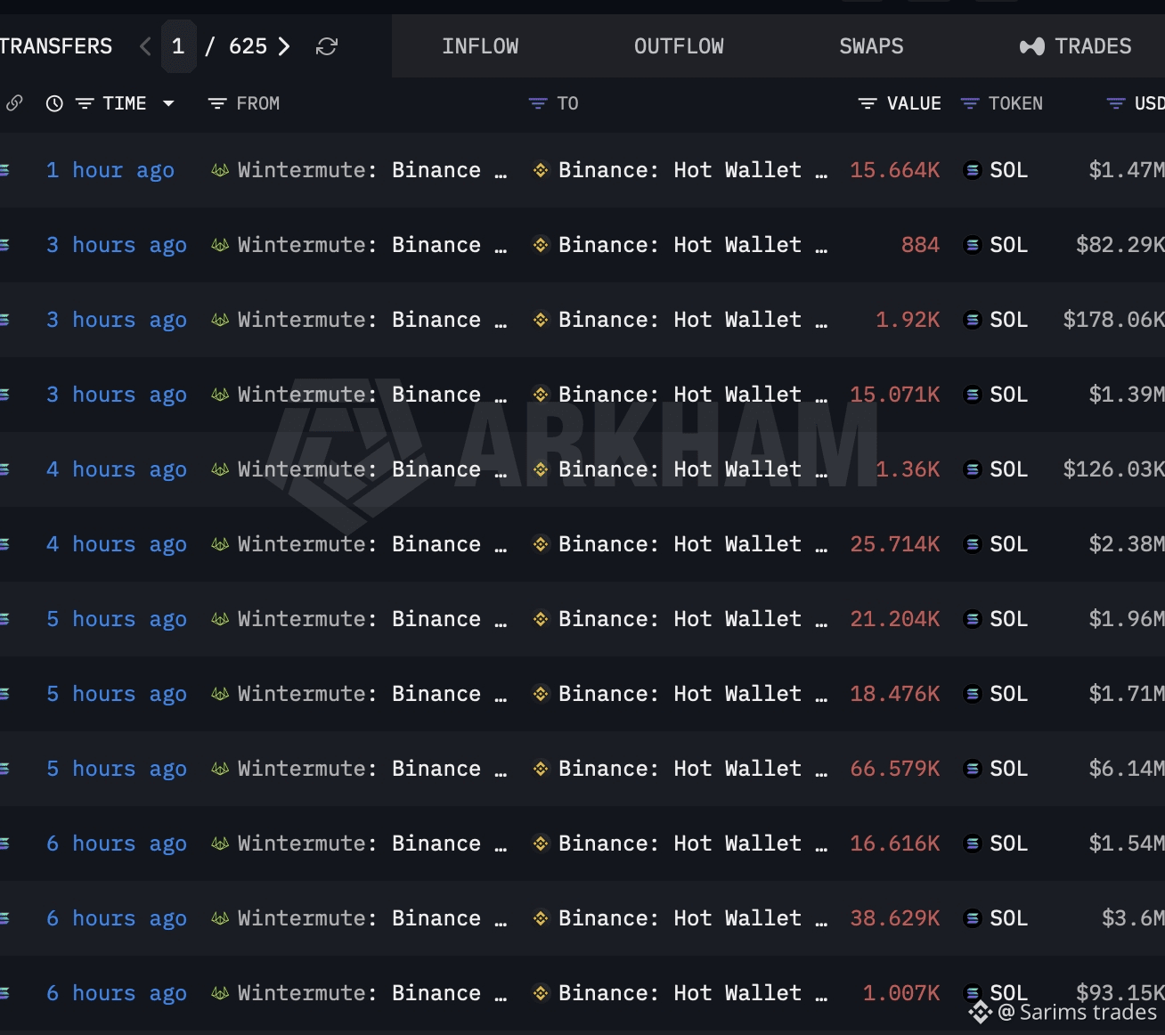The width and height of the screenshot is (1165, 1035).
Task: Open the SWAPS tab
Action: (871, 46)
